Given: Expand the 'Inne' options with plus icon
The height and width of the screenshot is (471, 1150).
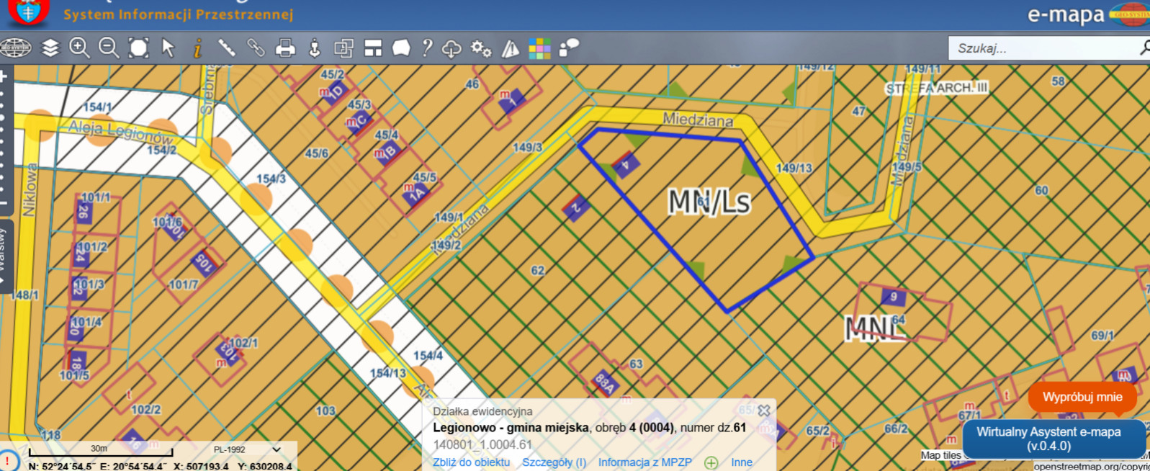Looking at the screenshot, I should coord(711,462).
